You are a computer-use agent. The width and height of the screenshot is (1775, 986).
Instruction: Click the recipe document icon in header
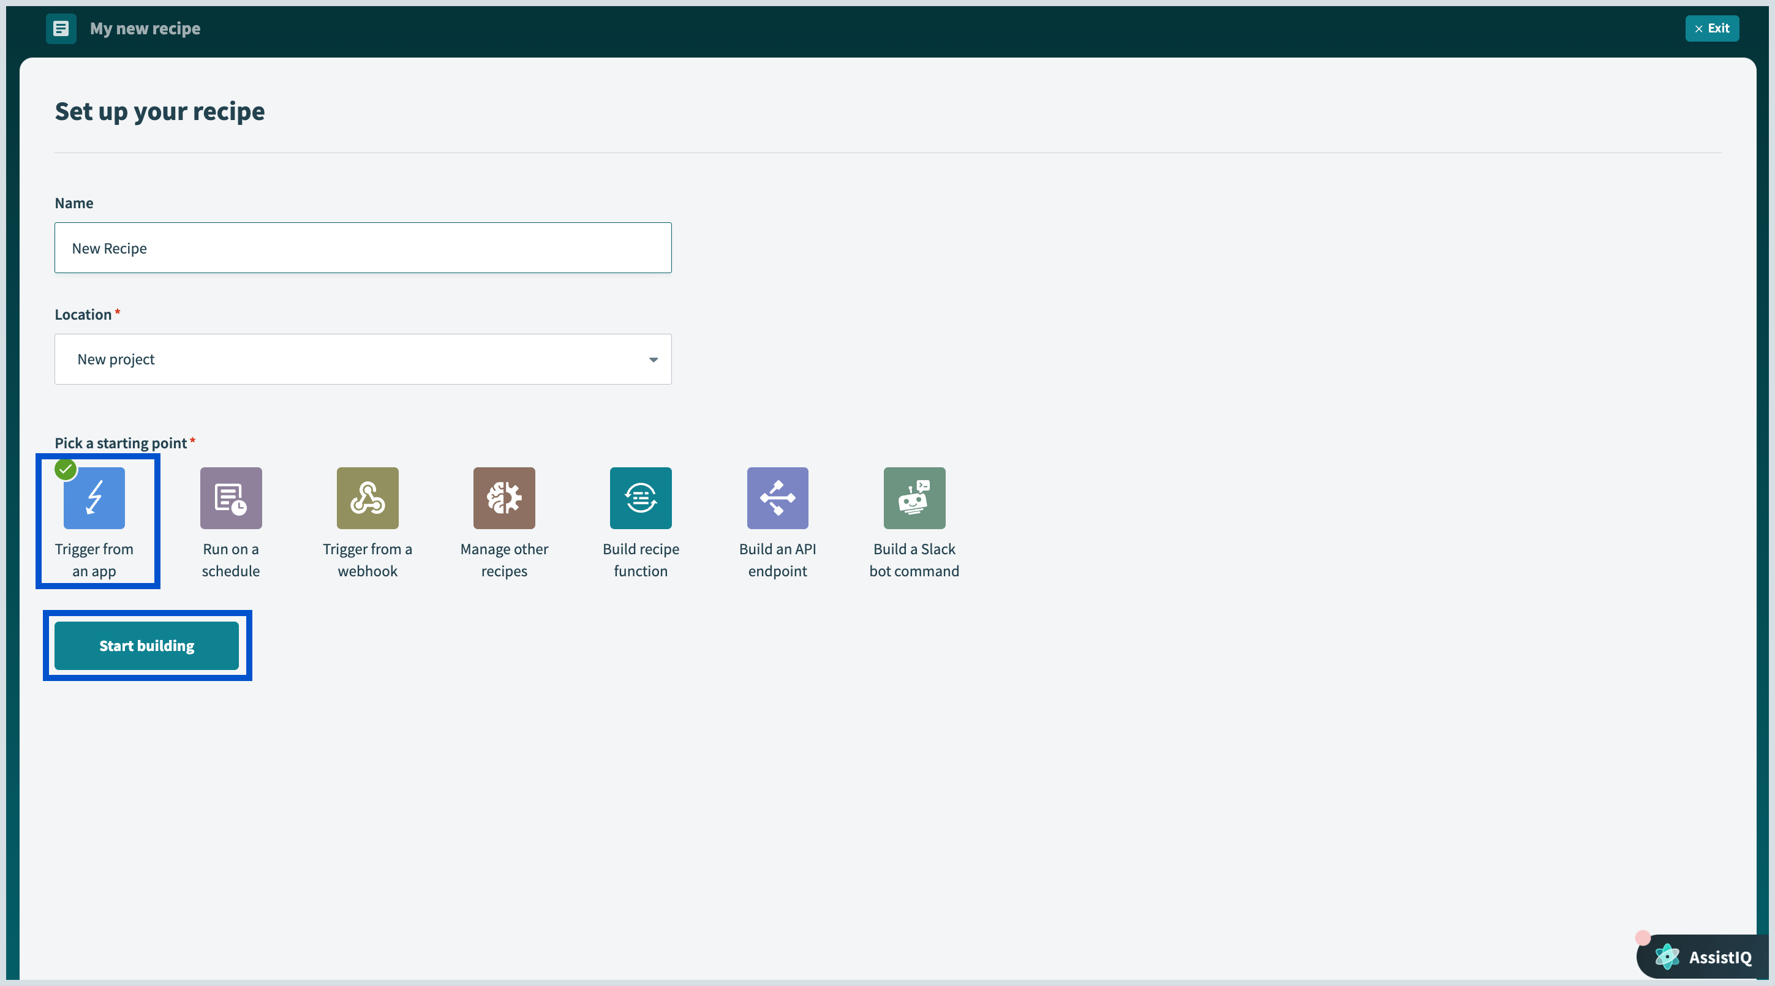tap(61, 28)
